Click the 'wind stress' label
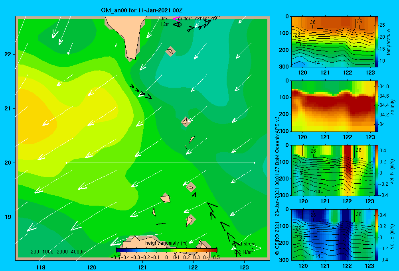The width and height of the screenshot is (399, 271). [244, 244]
